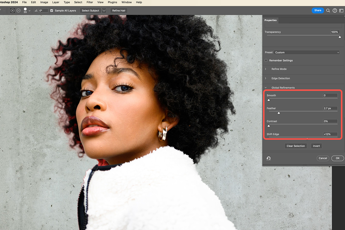Open Help via the question mark icon
The image size is (345, 230).
[335, 10]
